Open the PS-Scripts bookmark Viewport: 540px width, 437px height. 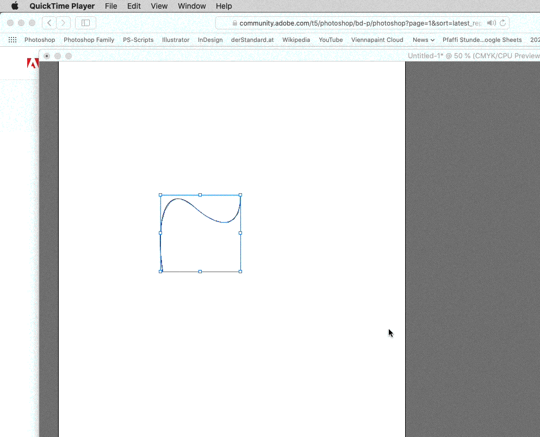[x=138, y=40]
